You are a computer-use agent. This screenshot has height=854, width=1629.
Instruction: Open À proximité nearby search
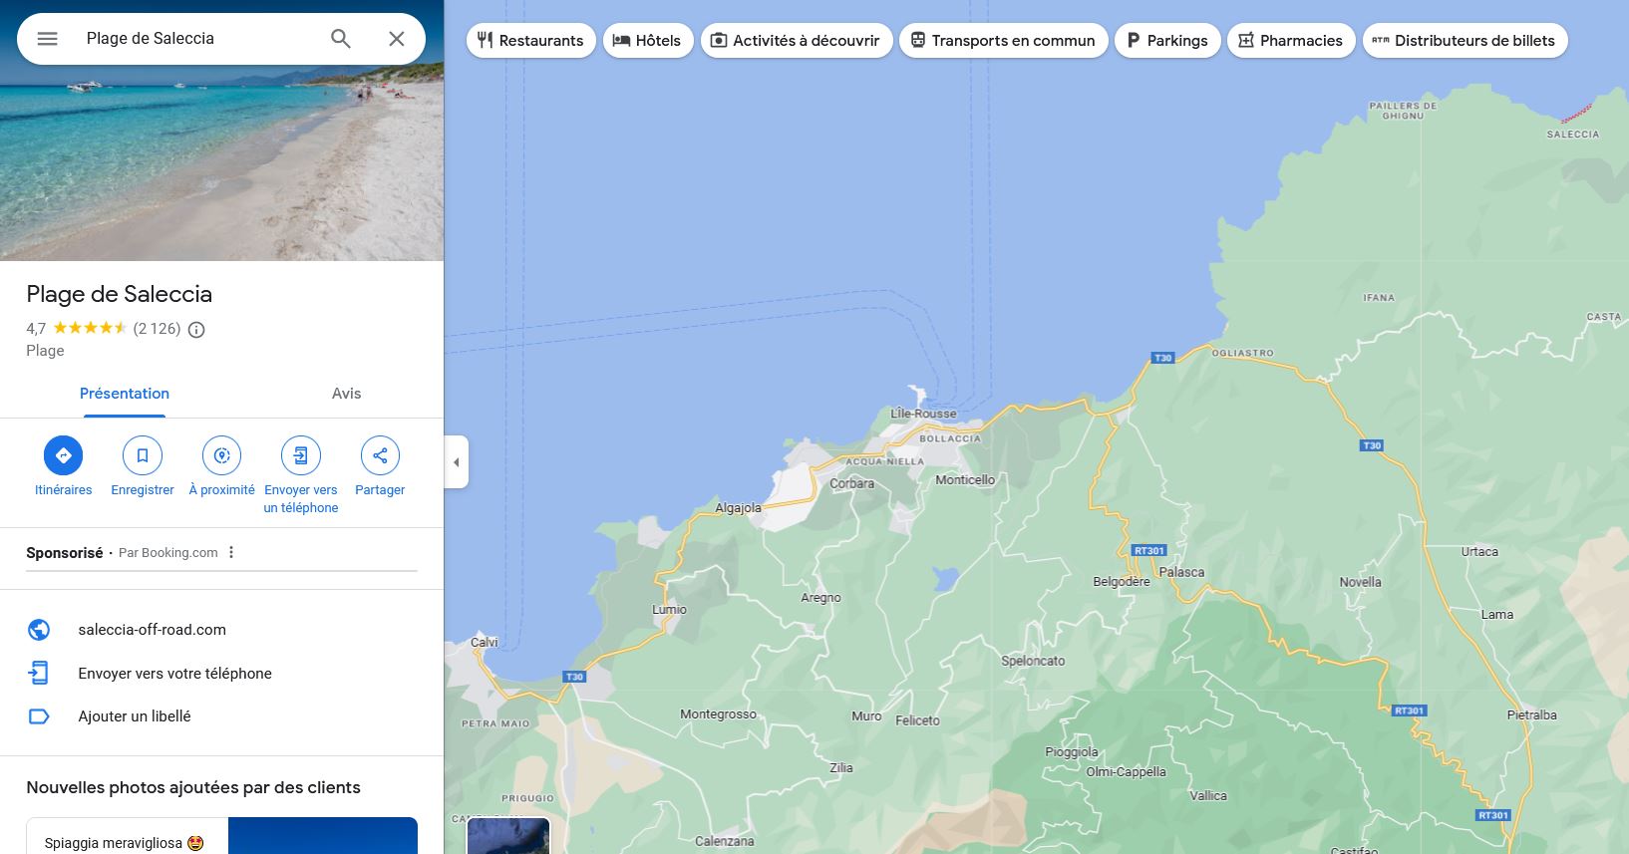(x=221, y=455)
